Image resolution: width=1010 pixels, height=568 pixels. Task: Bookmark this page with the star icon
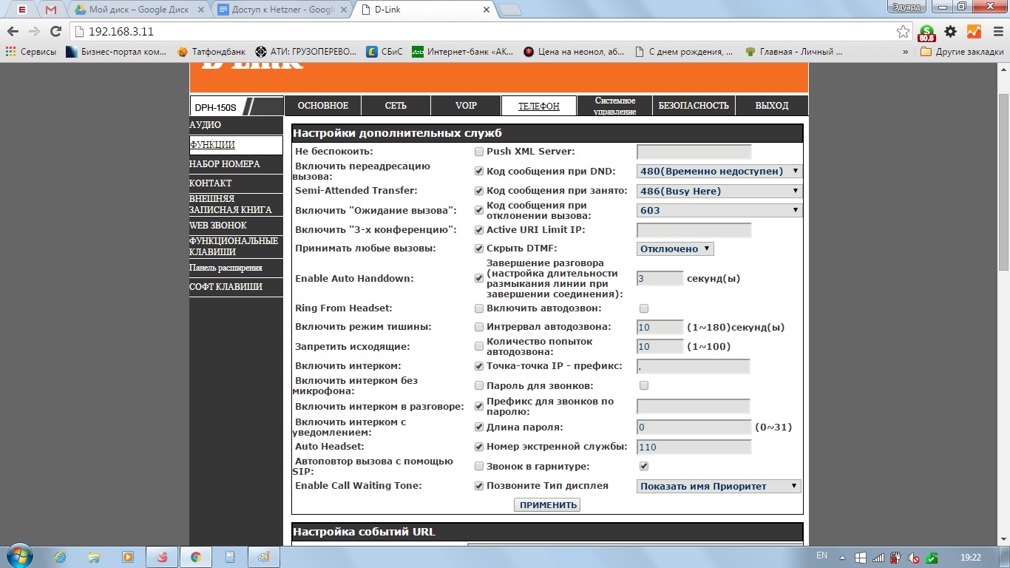coord(903,32)
